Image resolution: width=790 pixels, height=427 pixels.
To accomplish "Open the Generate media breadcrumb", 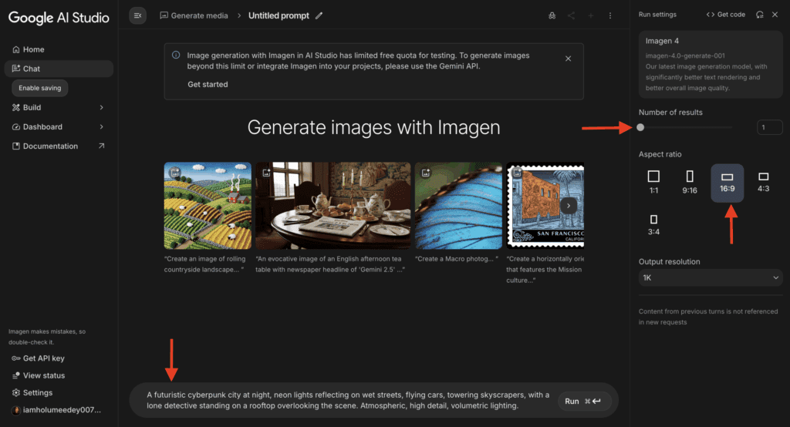I will point(193,15).
